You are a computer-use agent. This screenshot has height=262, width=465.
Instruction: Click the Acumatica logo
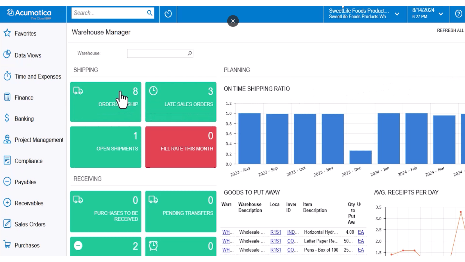pyautogui.click(x=29, y=14)
